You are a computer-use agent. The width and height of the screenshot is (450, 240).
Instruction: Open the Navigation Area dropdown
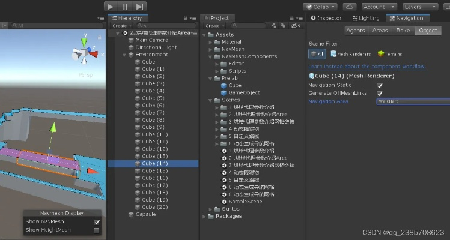tap(412, 101)
